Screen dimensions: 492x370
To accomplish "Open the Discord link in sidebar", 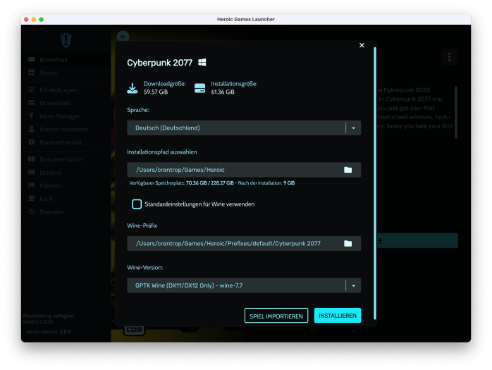I will coord(66,173).
